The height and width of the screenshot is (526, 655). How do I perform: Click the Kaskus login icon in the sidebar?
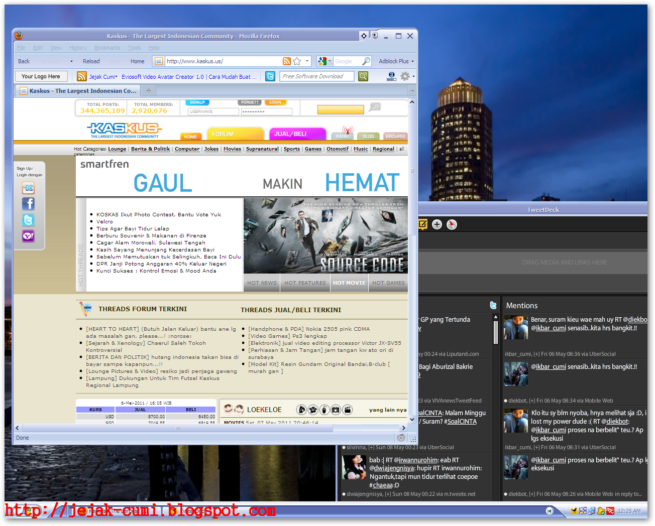(x=28, y=188)
